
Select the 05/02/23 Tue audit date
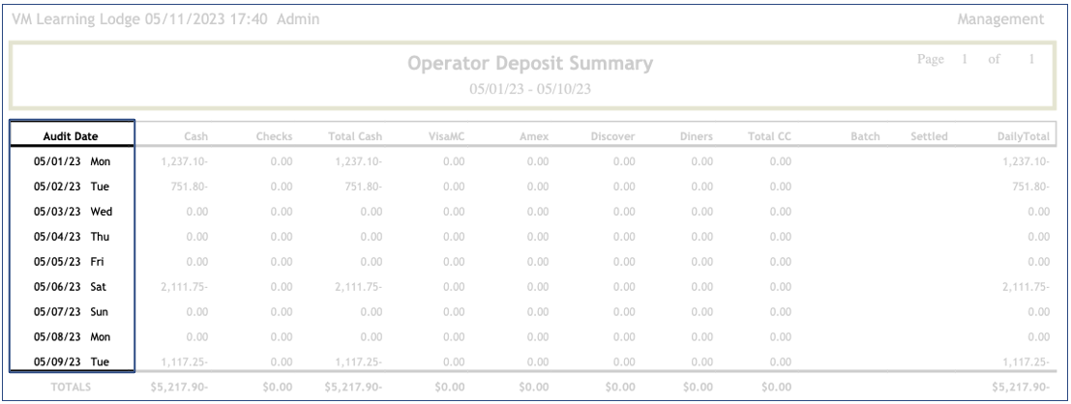72,187
